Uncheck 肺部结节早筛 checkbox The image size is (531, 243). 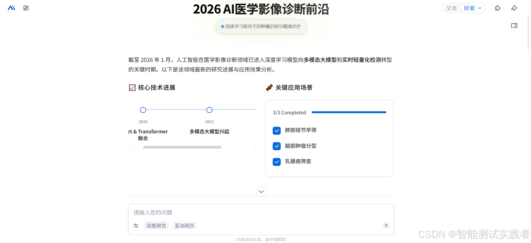point(277,130)
